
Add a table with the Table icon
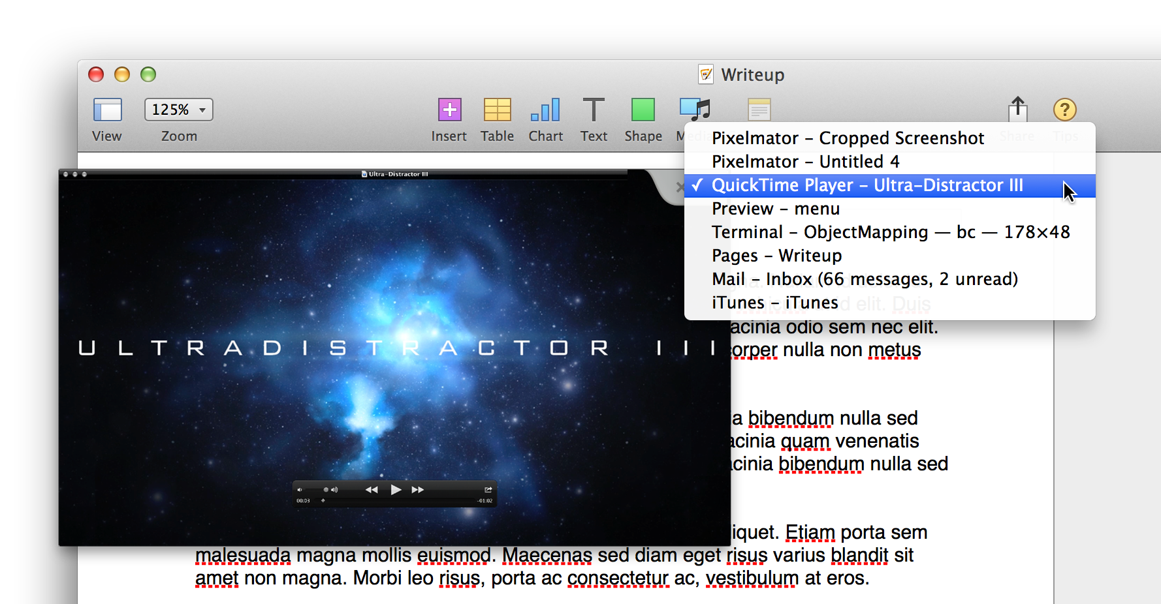click(497, 110)
